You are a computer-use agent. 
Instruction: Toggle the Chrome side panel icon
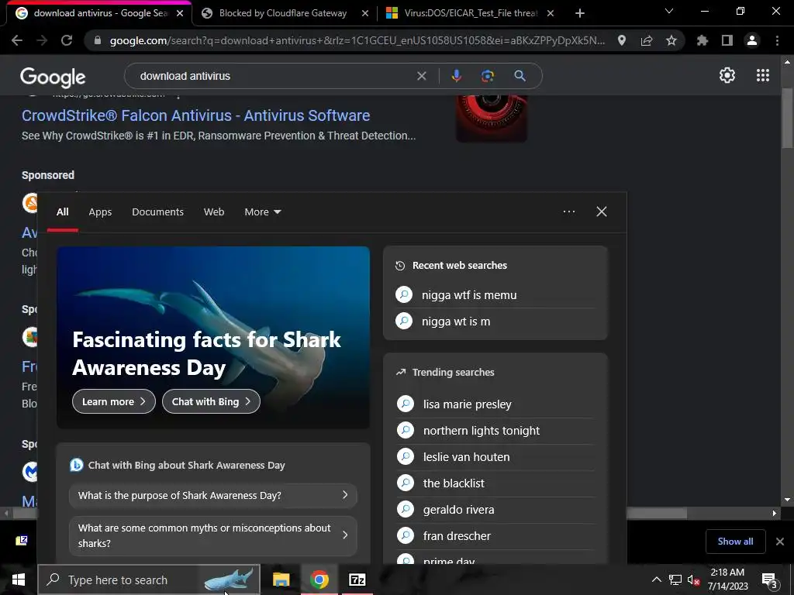727,40
